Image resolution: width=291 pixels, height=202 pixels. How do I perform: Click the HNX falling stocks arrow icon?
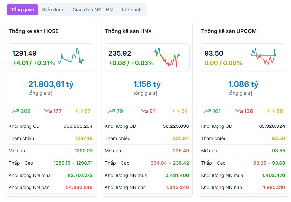pyautogui.click(x=144, y=111)
